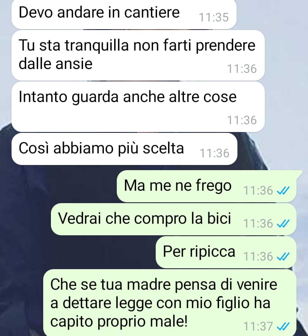The width and height of the screenshot is (308, 336).
Task: Tap the 11:36 timestamp beside 'Così abbiamo più scelta'
Action: click(215, 153)
